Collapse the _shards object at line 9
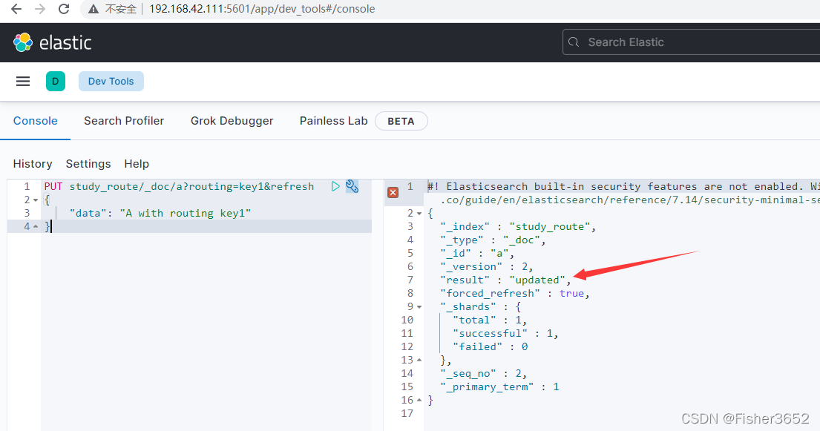Image resolution: width=820 pixels, height=431 pixels. 419,307
